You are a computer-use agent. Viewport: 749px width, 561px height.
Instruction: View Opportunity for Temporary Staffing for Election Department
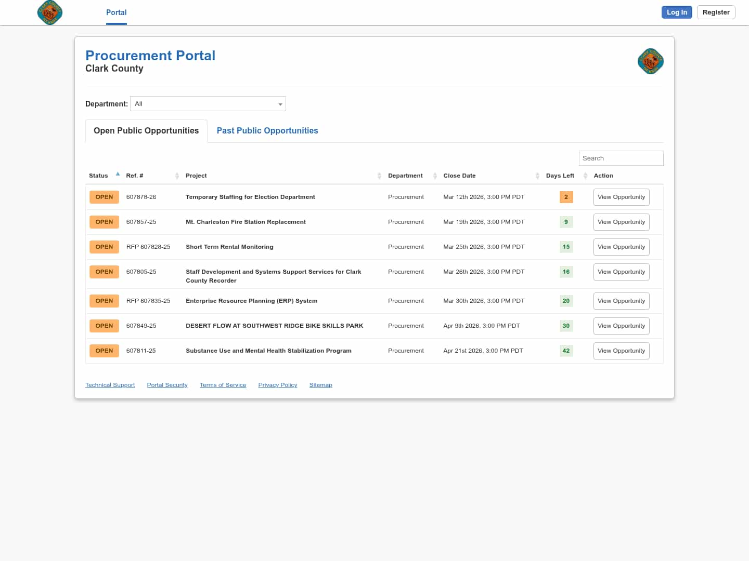(621, 197)
